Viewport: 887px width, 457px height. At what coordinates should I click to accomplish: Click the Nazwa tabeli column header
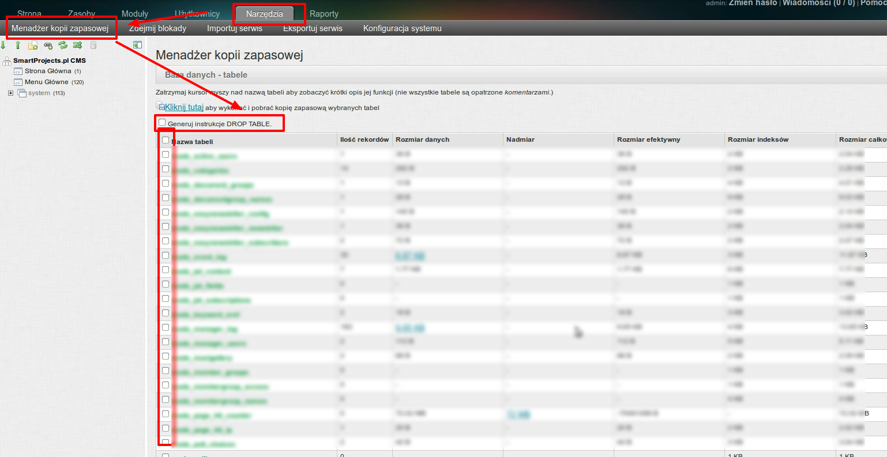pyautogui.click(x=193, y=142)
